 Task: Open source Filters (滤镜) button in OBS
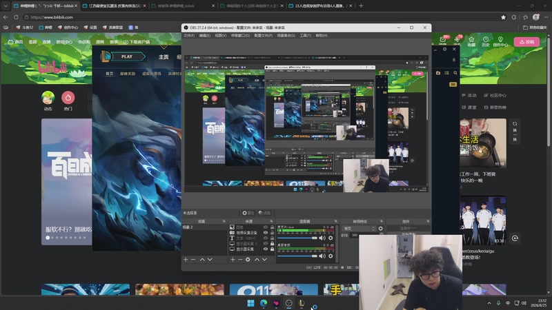264,213
